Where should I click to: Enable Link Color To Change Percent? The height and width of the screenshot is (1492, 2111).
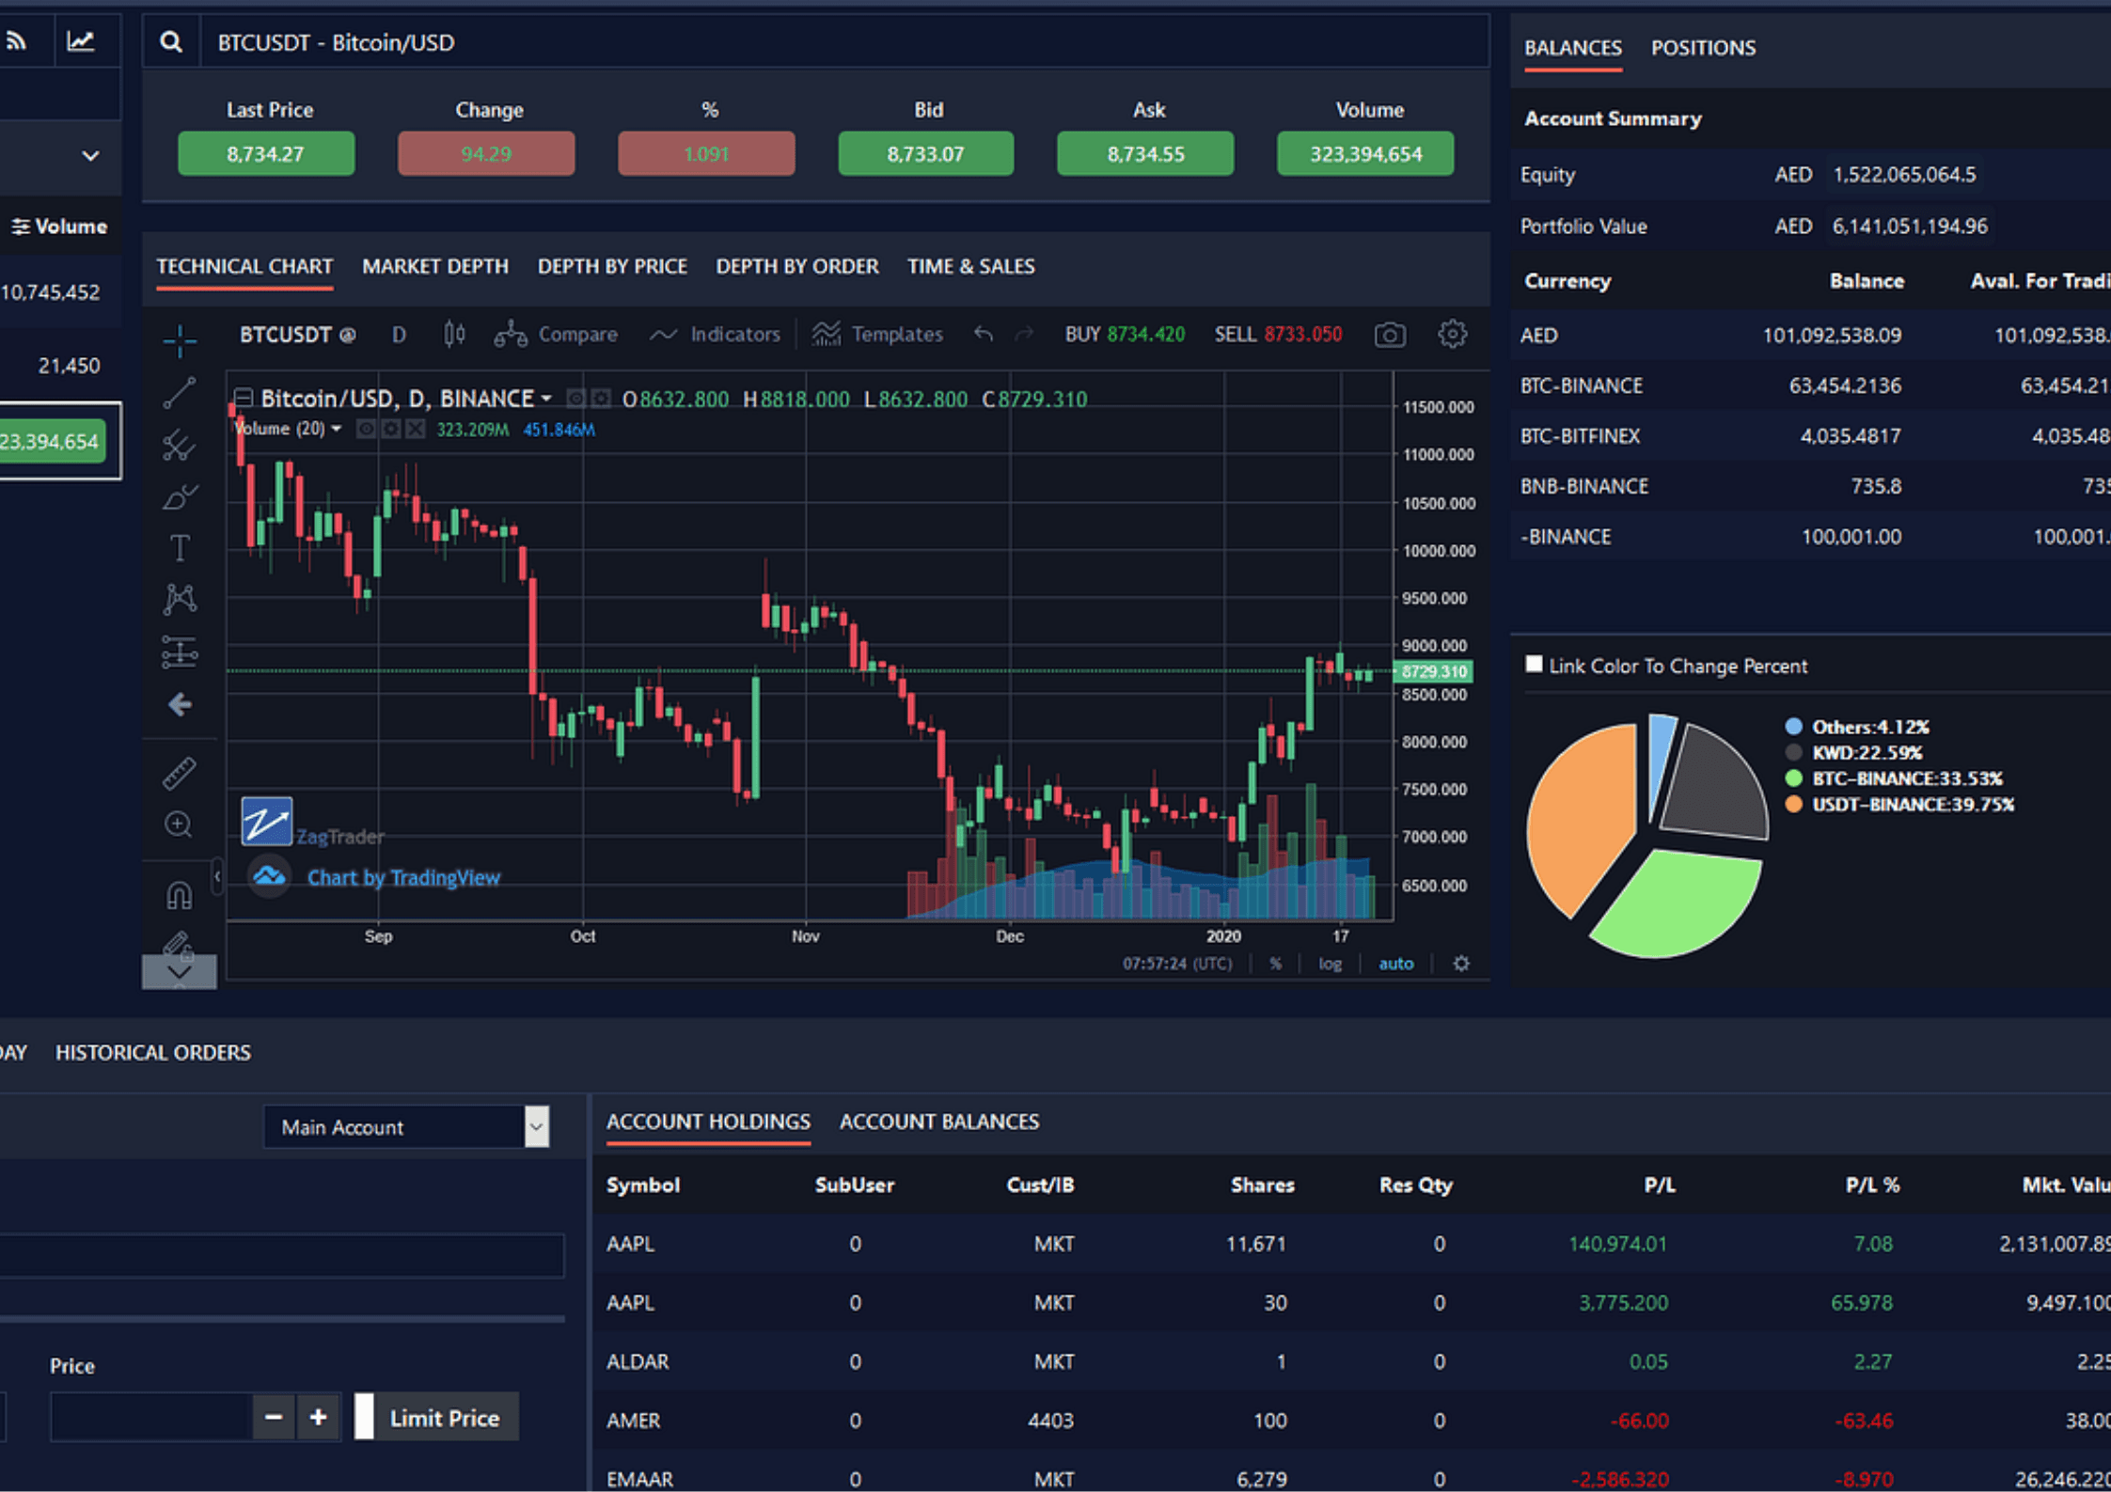coord(1535,665)
